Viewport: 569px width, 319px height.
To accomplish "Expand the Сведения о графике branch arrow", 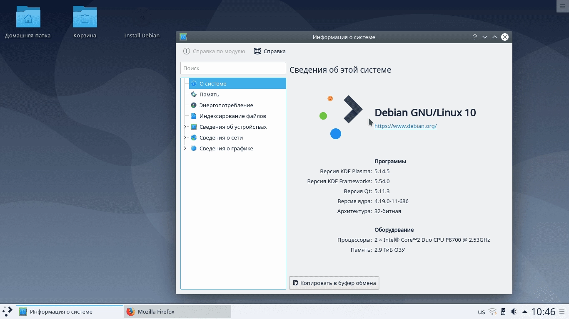I will coord(185,148).
